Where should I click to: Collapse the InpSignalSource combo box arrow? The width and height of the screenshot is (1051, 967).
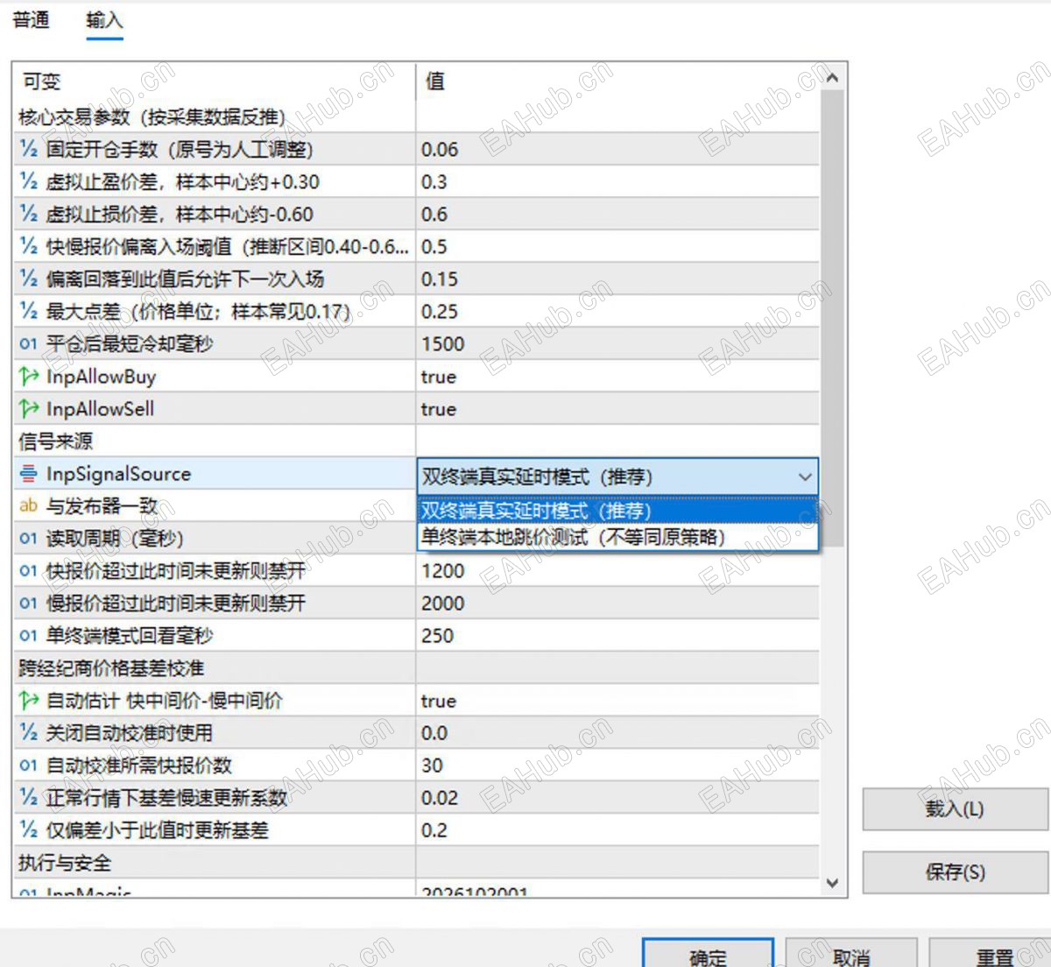click(804, 477)
